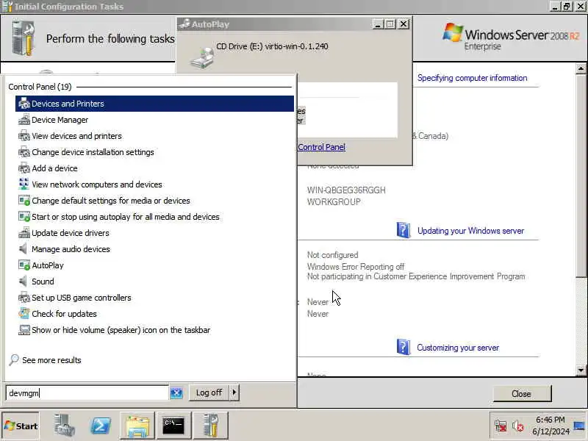Click icon beside View devices and printers
Image resolution: width=588 pixels, height=441 pixels.
pos(24,136)
